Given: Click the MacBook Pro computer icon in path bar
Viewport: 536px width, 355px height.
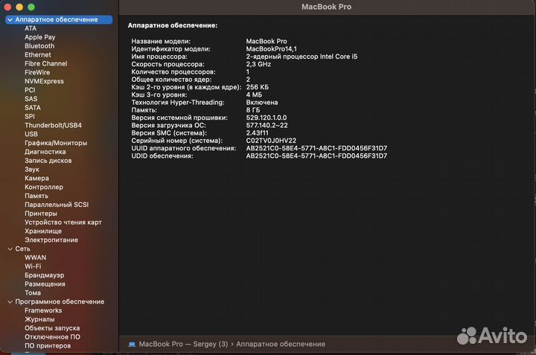Looking at the screenshot, I should pyautogui.click(x=132, y=344).
